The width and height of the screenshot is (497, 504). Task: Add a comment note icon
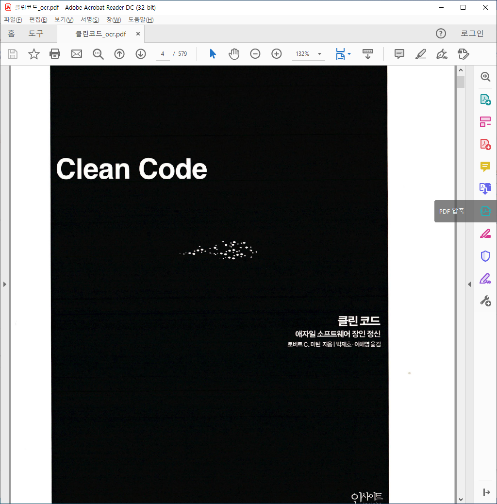[399, 54]
